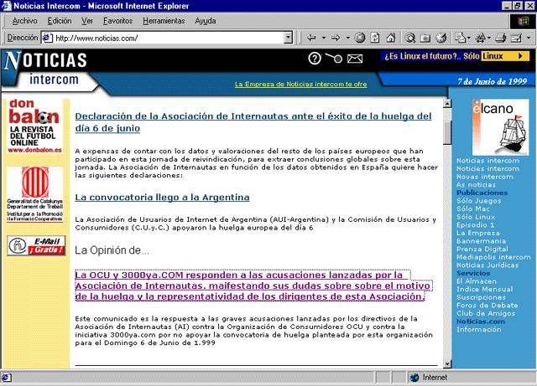Screen dimensions: 537x386
Task: Click the page icon in address bar
Action: [x=47, y=38]
